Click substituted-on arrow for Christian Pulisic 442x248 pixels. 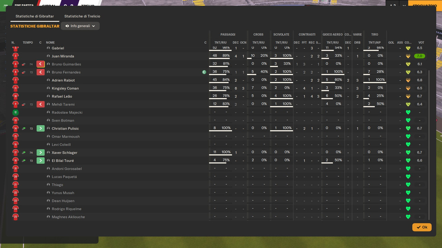[40, 128]
